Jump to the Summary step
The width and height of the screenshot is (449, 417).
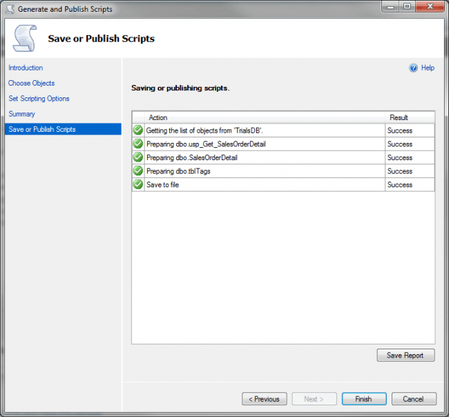[21, 114]
